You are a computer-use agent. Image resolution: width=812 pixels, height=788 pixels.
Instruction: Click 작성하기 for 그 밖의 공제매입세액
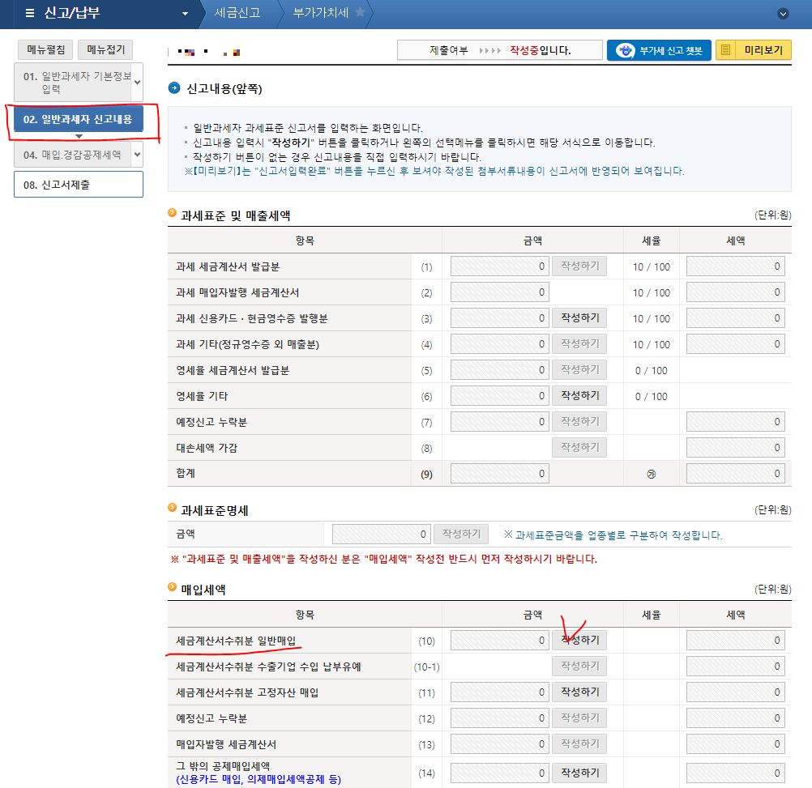click(x=579, y=773)
